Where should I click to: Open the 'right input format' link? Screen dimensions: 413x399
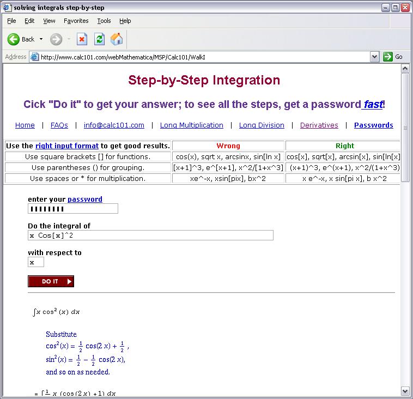click(67, 146)
